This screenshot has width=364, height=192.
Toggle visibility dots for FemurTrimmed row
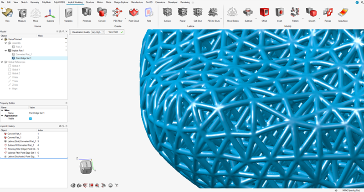pyautogui.click(x=66, y=39)
